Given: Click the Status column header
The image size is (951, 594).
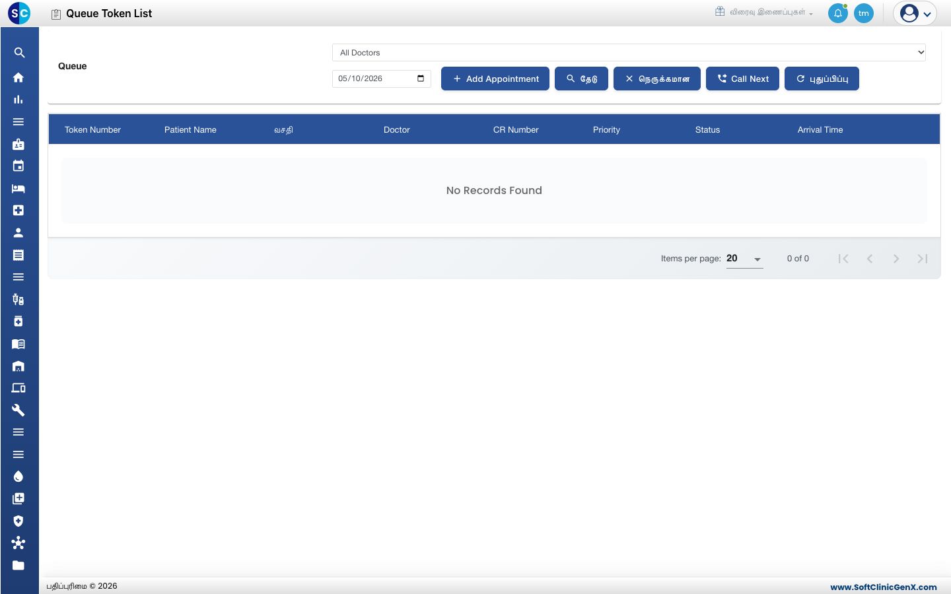Looking at the screenshot, I should point(707,130).
